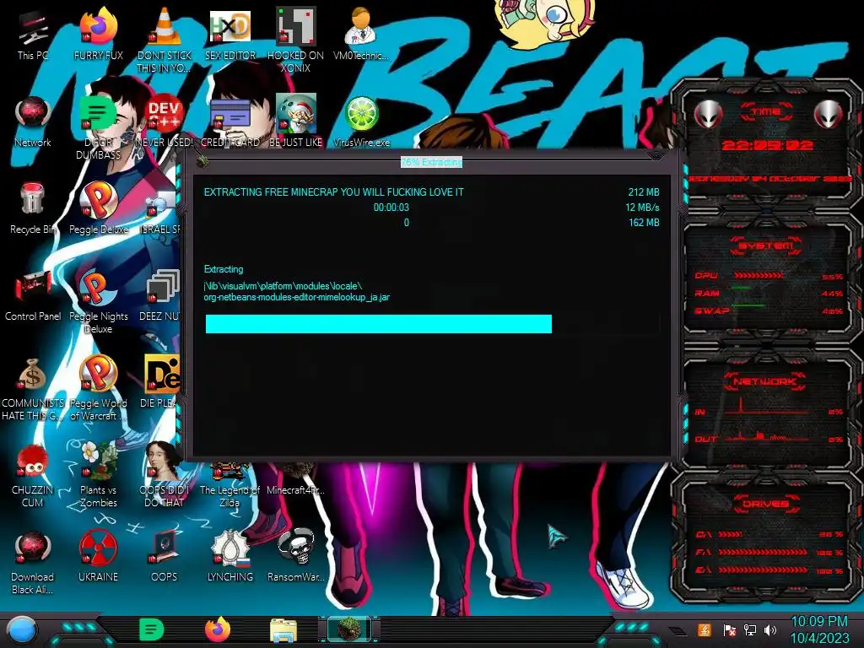Launch the Firefox shortcut labeled FURRY FUX
864x648 pixels.
tap(98, 27)
